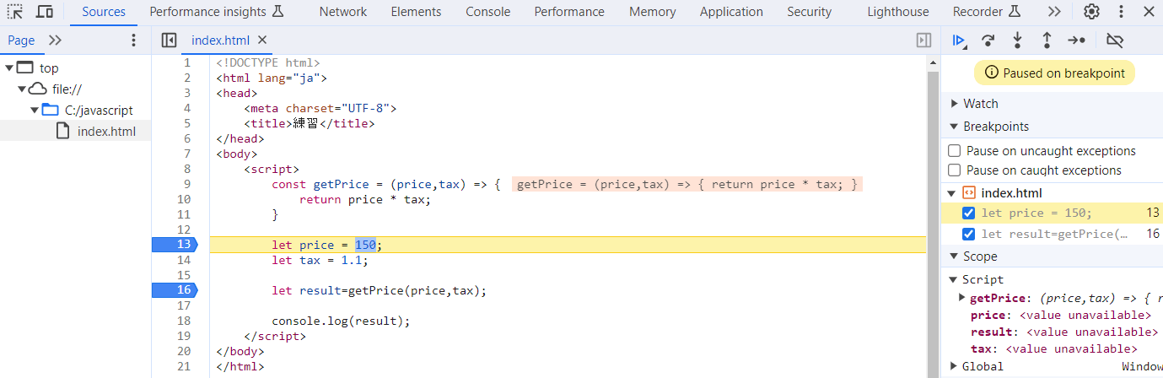Step over the next function call
This screenshot has height=378, width=1163.
[988, 40]
